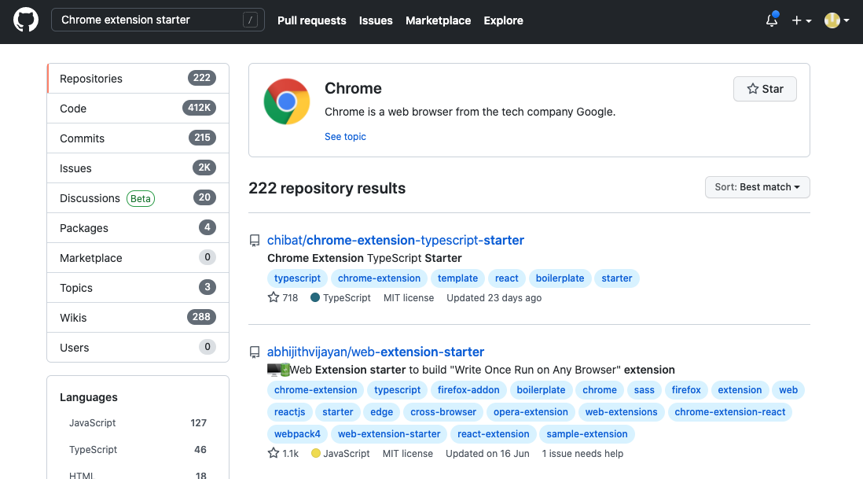Open the GitHub home logo
The width and height of the screenshot is (863, 479).
pos(26,20)
